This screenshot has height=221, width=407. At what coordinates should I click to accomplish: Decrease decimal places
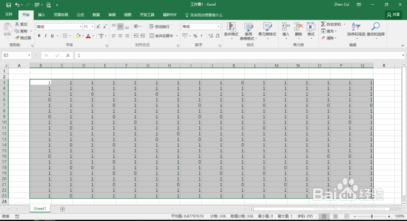tap(217, 36)
